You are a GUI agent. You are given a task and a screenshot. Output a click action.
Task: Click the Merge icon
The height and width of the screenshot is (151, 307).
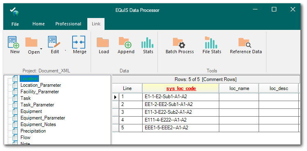coord(79,42)
